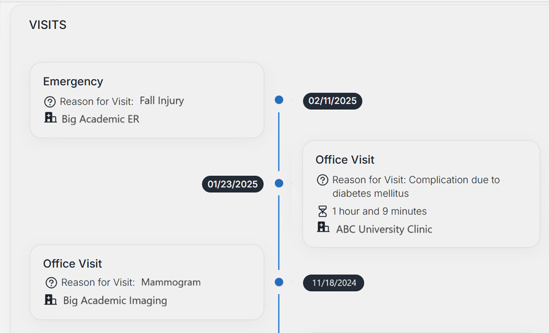Click the question-mark icon beside Complication due to diabetes

323,180
